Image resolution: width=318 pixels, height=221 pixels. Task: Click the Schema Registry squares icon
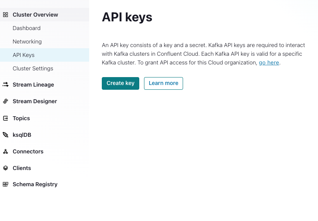[6, 184]
